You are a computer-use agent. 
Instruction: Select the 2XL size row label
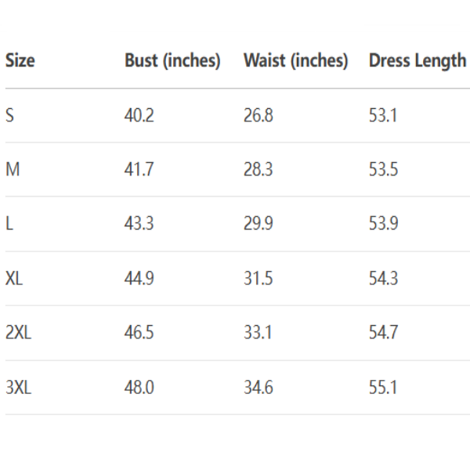point(18,332)
